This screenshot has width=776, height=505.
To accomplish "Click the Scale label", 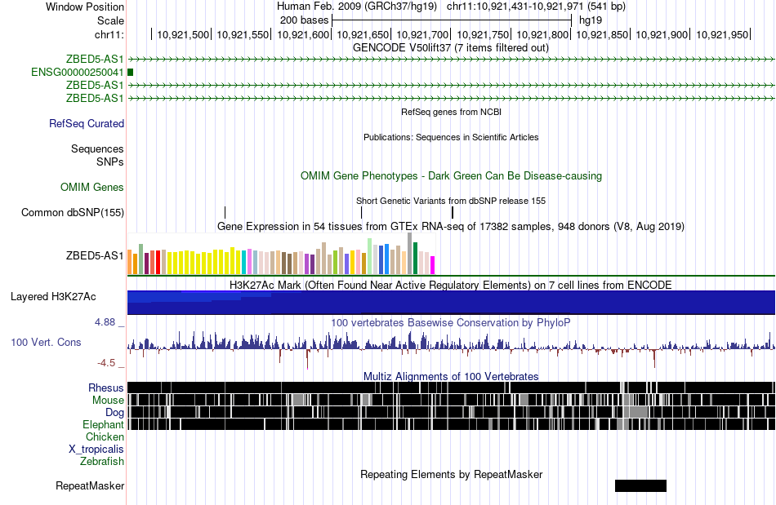I will [110, 20].
